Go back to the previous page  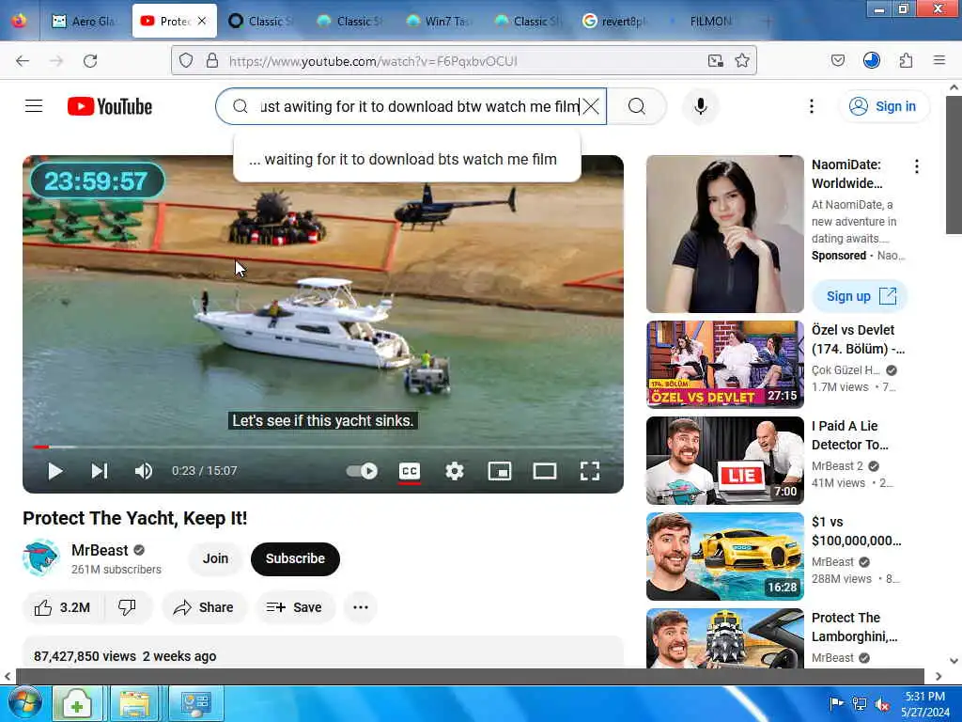(x=23, y=60)
